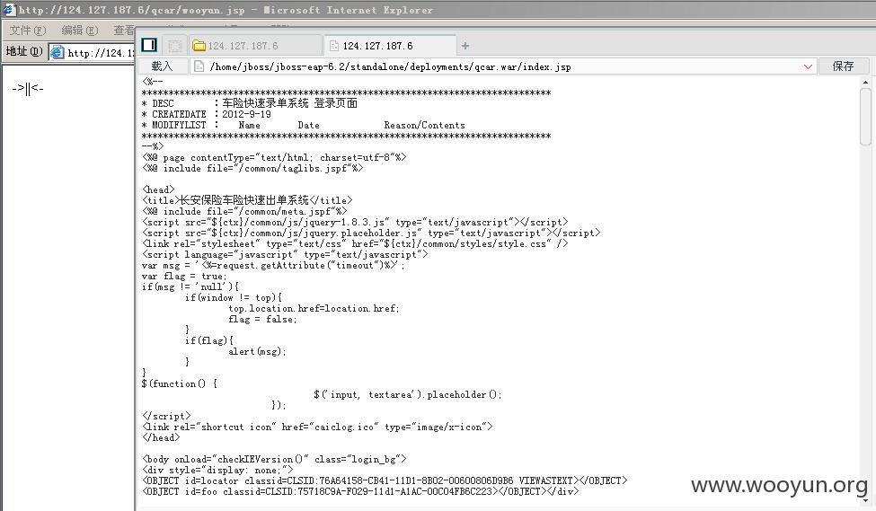Click the page contentType directive line
Viewport: 876px width, 511px height.
pyautogui.click(x=274, y=157)
